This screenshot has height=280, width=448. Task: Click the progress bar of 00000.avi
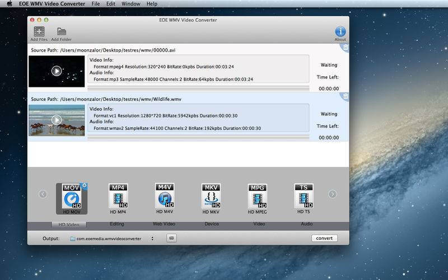[198, 88]
